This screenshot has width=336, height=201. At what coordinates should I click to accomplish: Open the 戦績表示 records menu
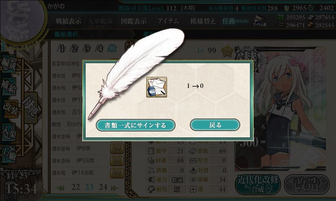[68, 21]
